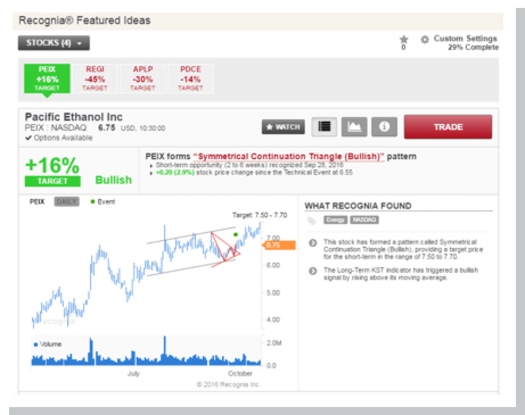Expand the stock price change bullet
The width and height of the screenshot is (525, 415).
tap(151, 173)
